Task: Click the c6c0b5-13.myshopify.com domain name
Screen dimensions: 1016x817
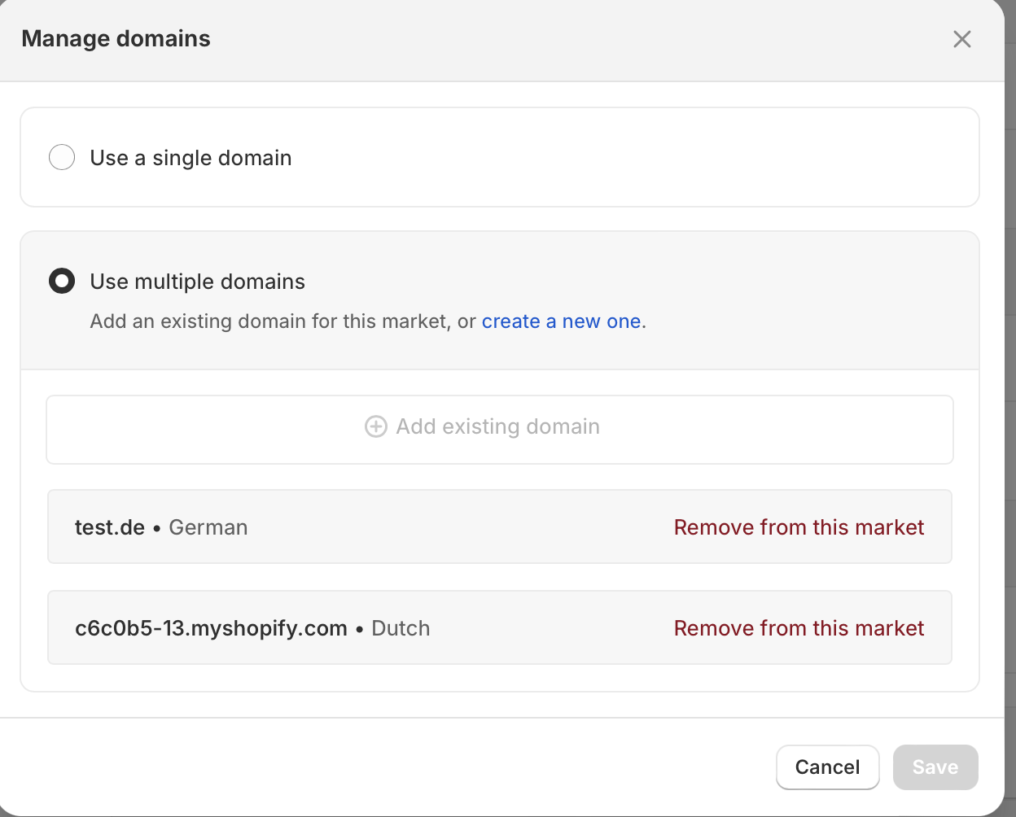Action: point(211,628)
